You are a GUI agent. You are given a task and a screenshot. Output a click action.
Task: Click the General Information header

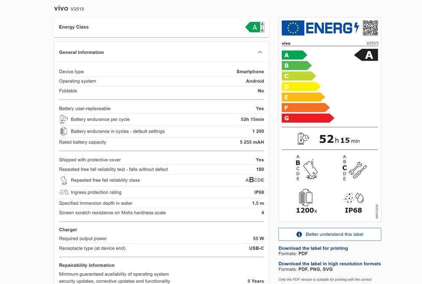pos(81,52)
